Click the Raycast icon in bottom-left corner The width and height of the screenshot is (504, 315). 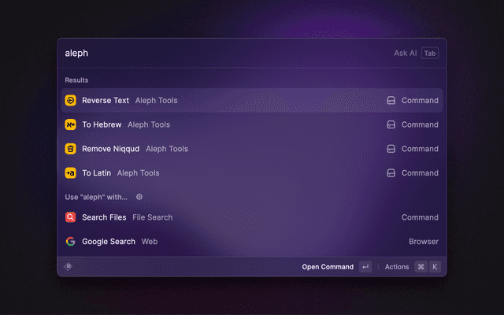point(69,267)
